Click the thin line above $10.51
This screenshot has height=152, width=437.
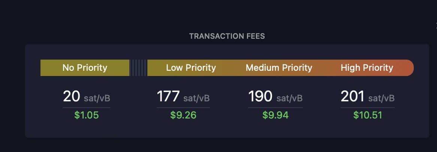click(x=367, y=108)
